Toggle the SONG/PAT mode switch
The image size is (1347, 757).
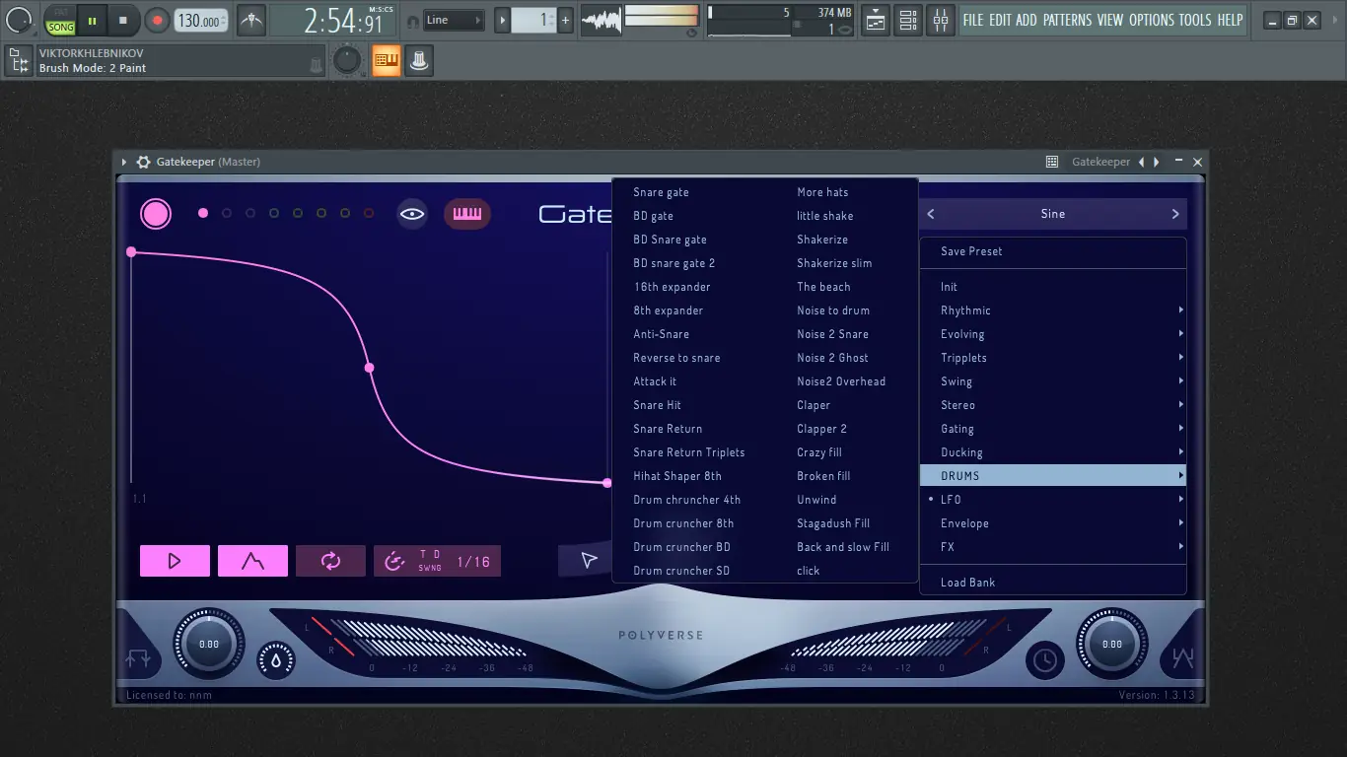click(60, 20)
